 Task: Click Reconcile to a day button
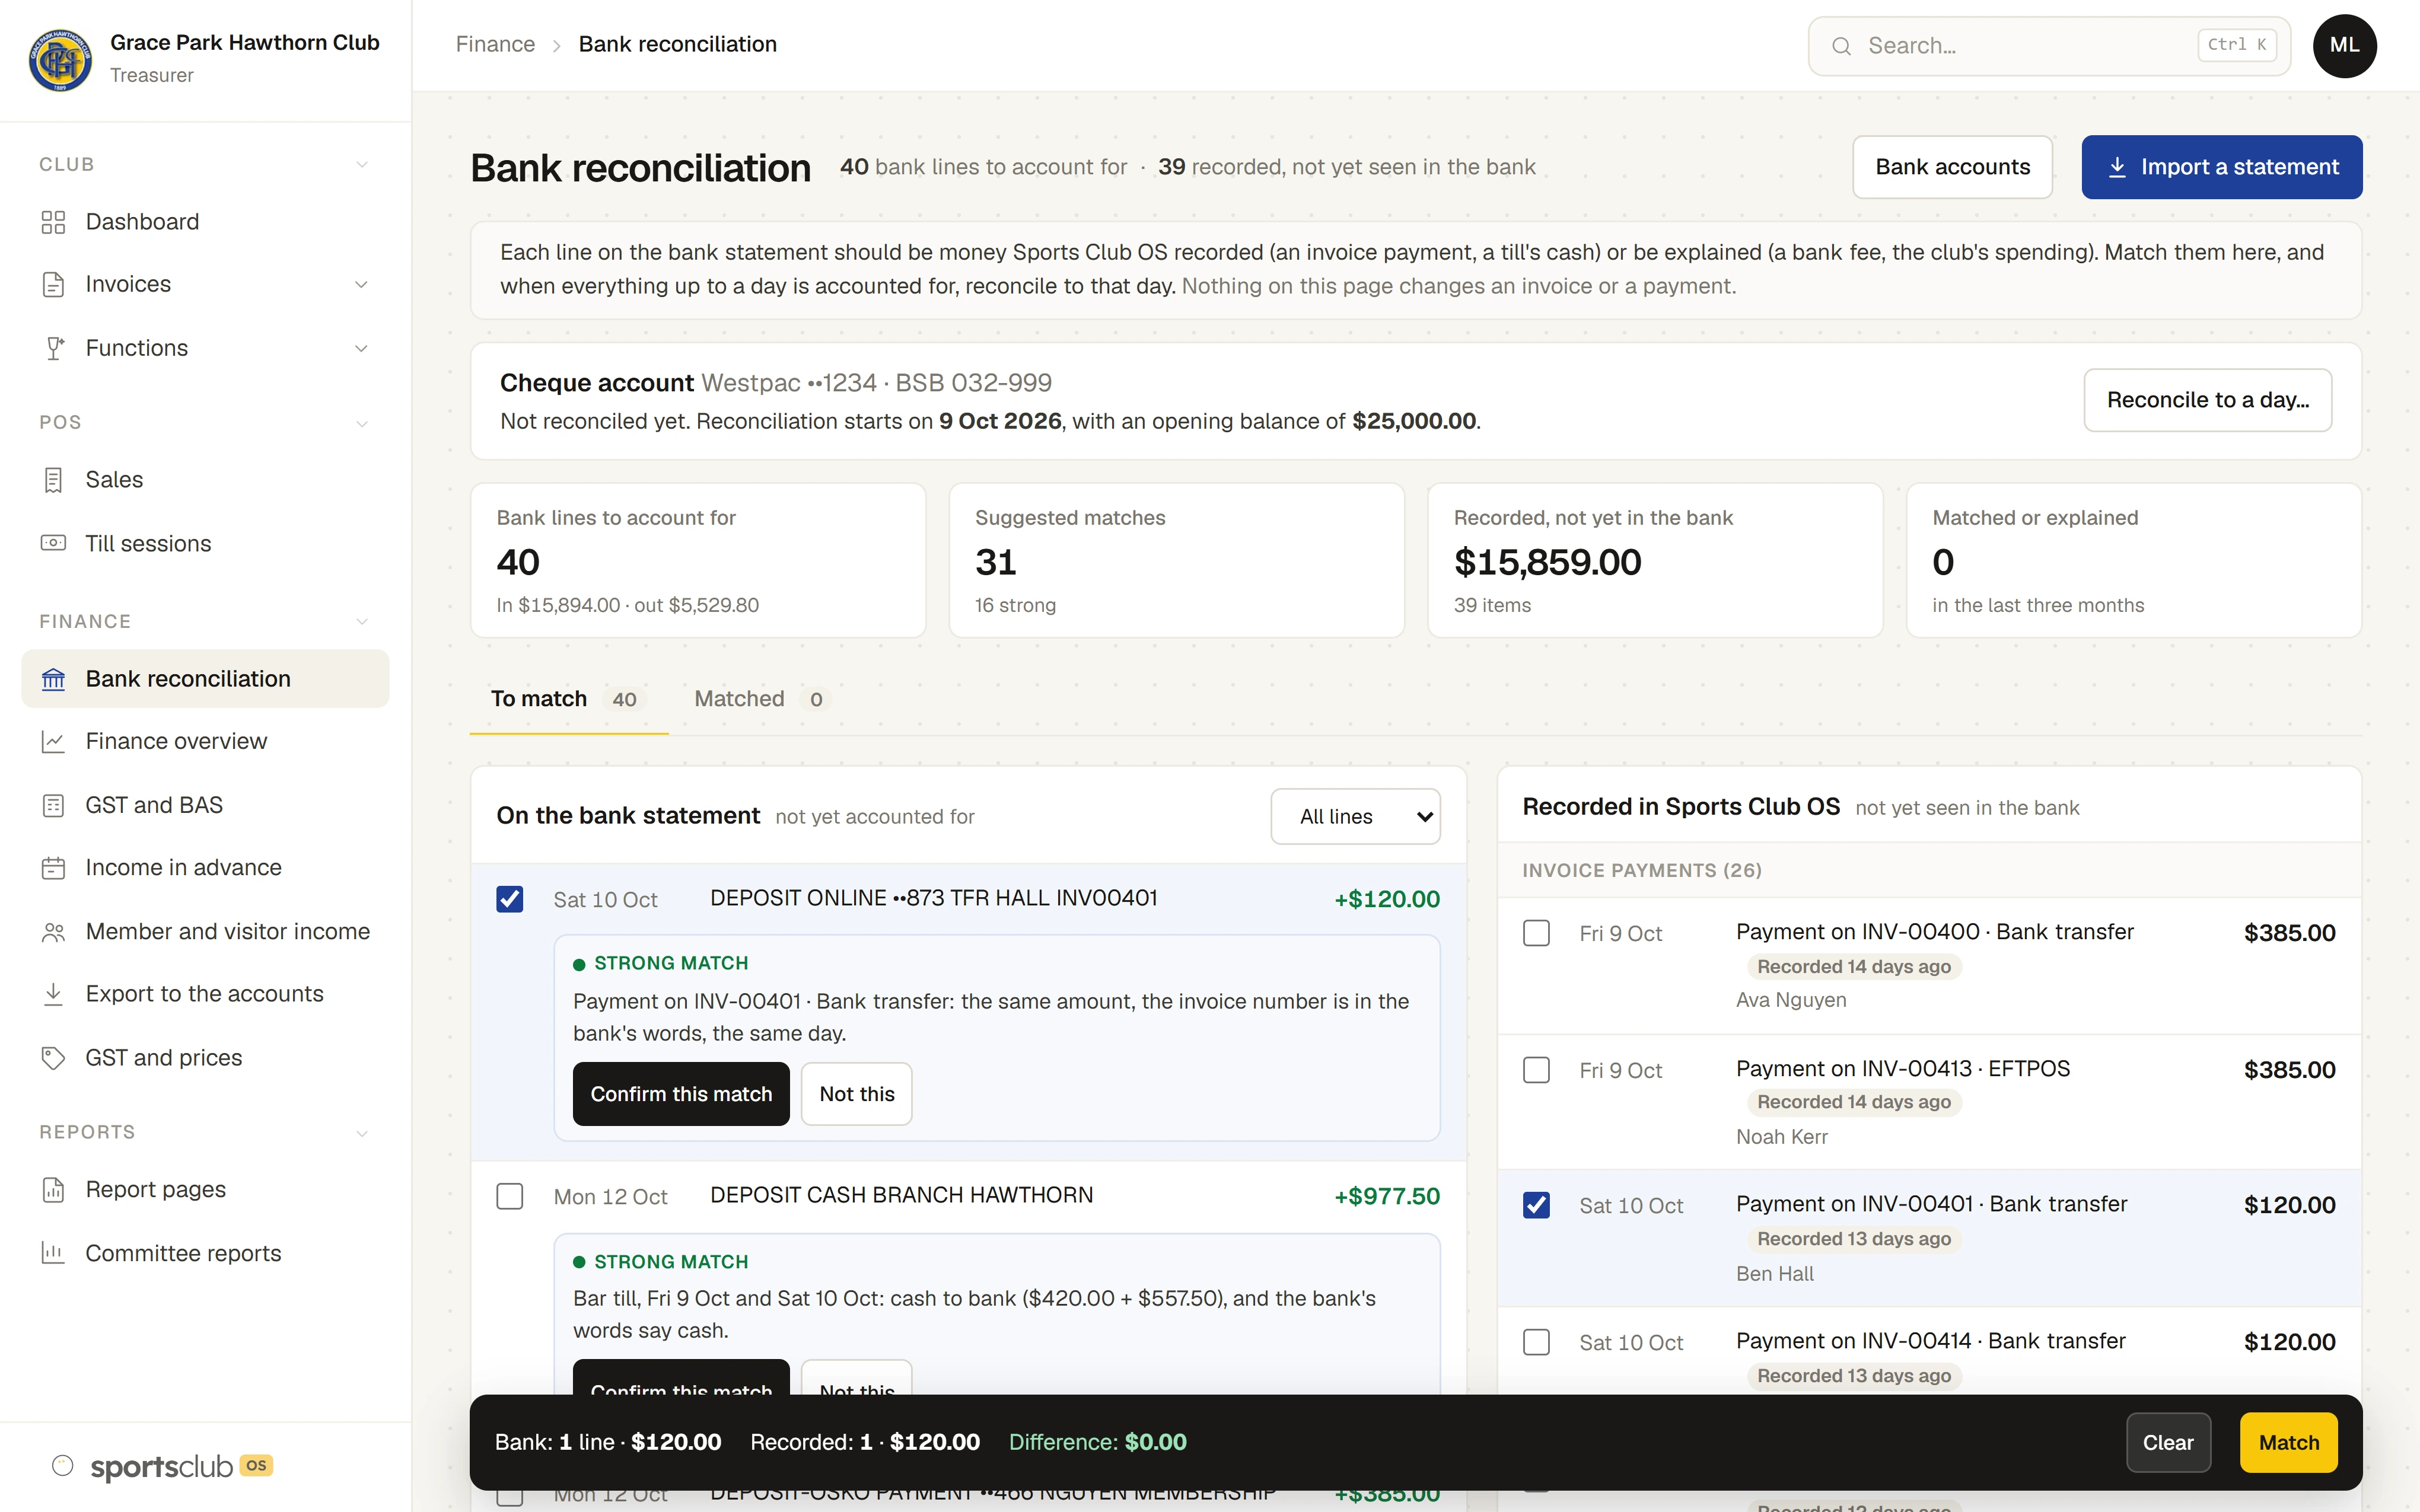2207,400
